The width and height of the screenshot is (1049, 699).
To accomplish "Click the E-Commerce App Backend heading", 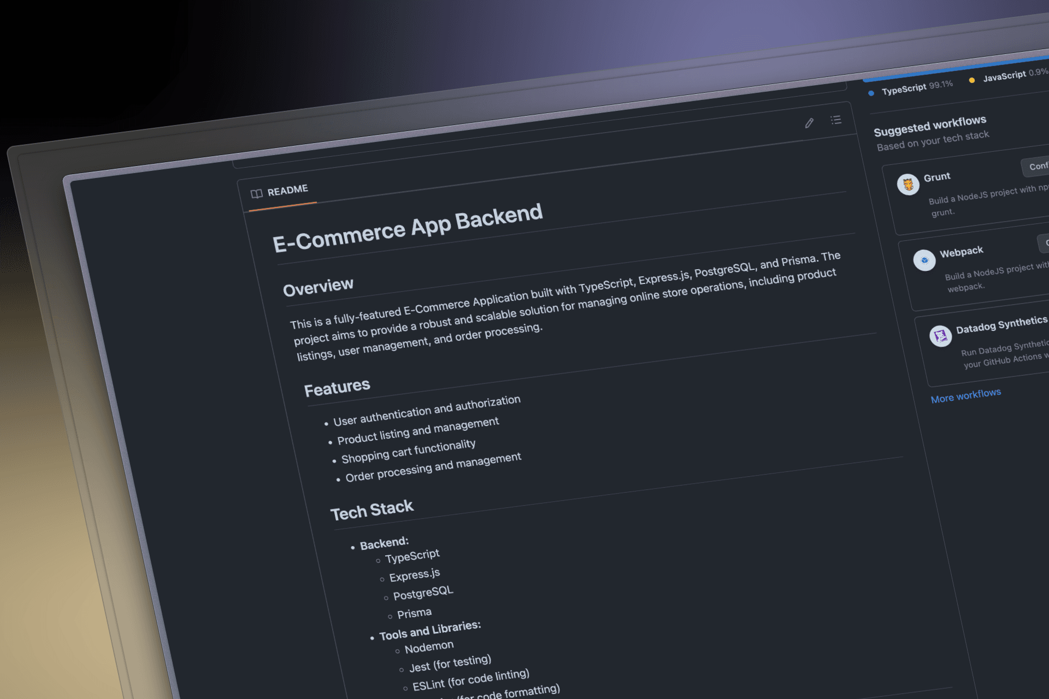I will point(407,229).
